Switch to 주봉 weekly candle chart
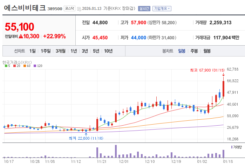 click(194, 51)
